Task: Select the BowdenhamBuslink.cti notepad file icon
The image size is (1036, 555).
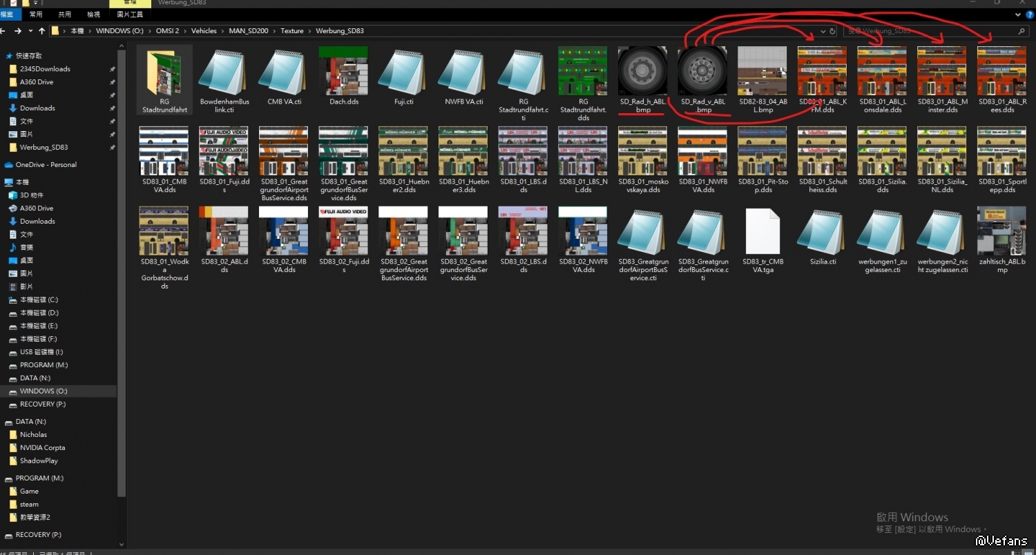Action: [x=224, y=71]
